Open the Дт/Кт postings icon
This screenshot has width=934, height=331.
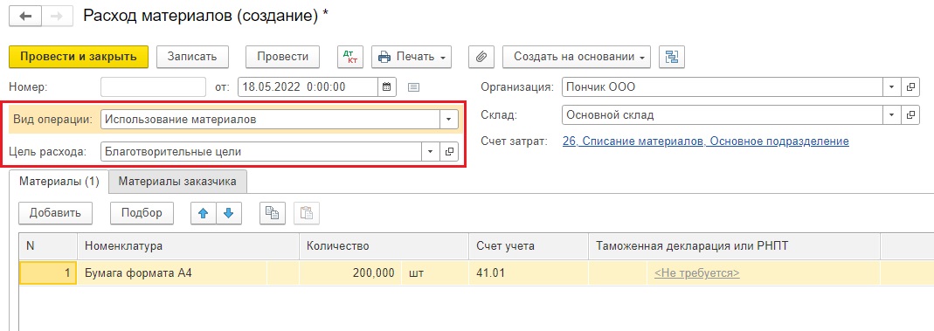(350, 57)
